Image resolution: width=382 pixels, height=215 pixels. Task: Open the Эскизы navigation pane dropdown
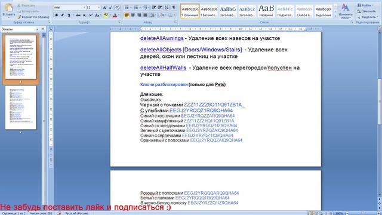[37, 29]
